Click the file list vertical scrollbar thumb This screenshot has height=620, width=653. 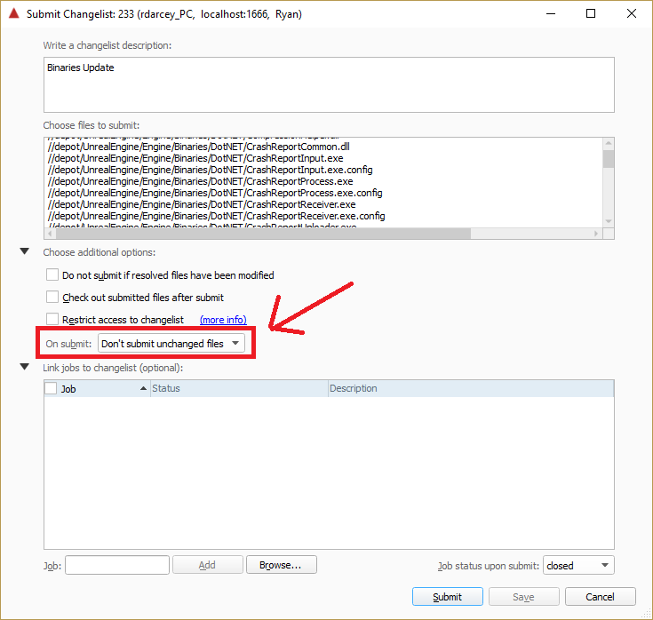609,159
